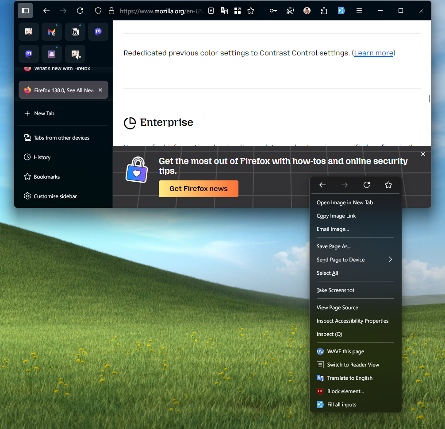The height and width of the screenshot is (429, 445).
Task: Bookmark this page with star icon
Action: coord(251,11)
